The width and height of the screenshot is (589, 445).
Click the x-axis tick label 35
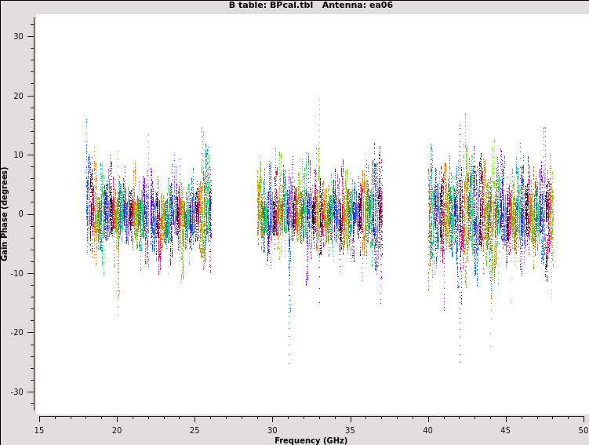[x=351, y=430]
